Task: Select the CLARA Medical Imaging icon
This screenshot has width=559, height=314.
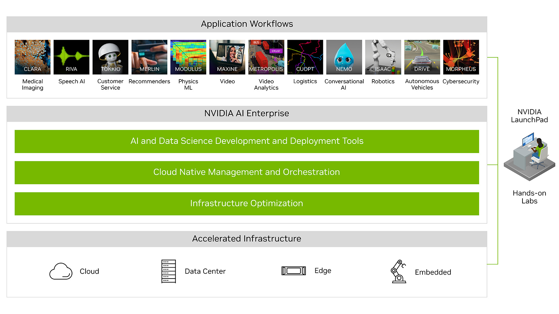Action: (32, 56)
